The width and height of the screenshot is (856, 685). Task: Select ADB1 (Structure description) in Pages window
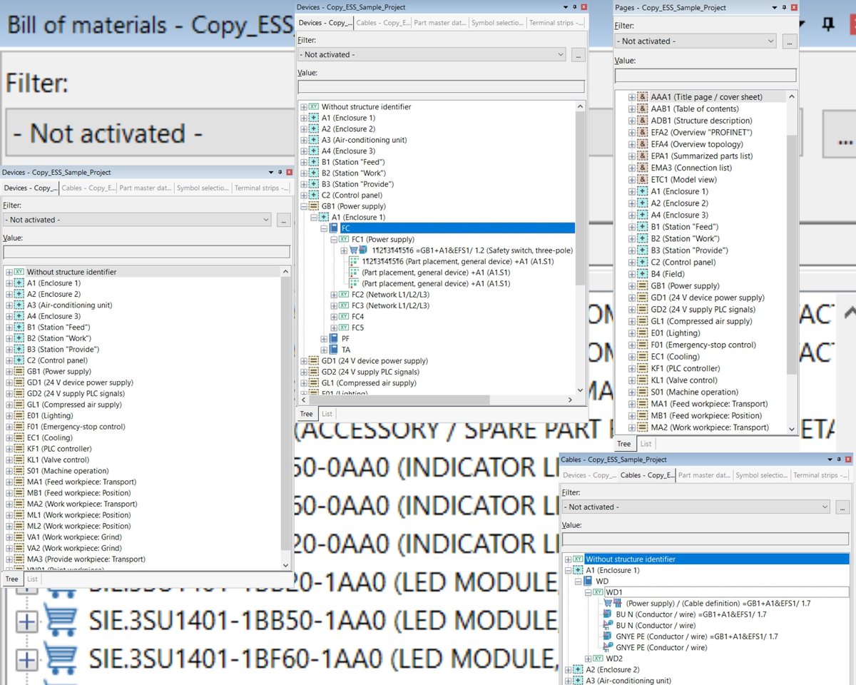(701, 121)
